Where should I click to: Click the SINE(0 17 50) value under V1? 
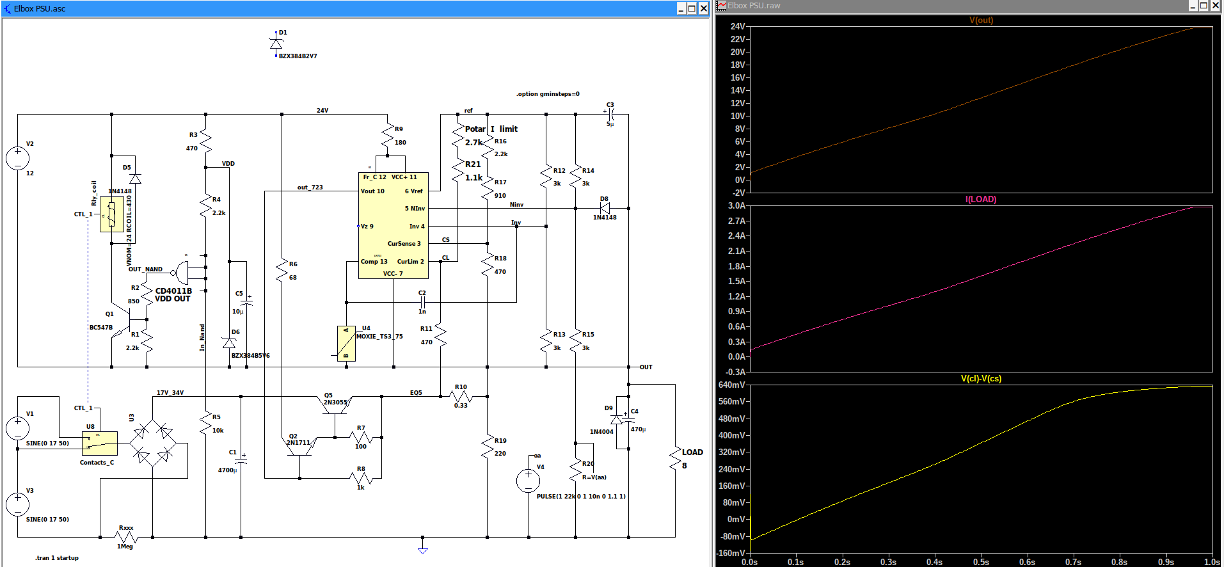(47, 443)
